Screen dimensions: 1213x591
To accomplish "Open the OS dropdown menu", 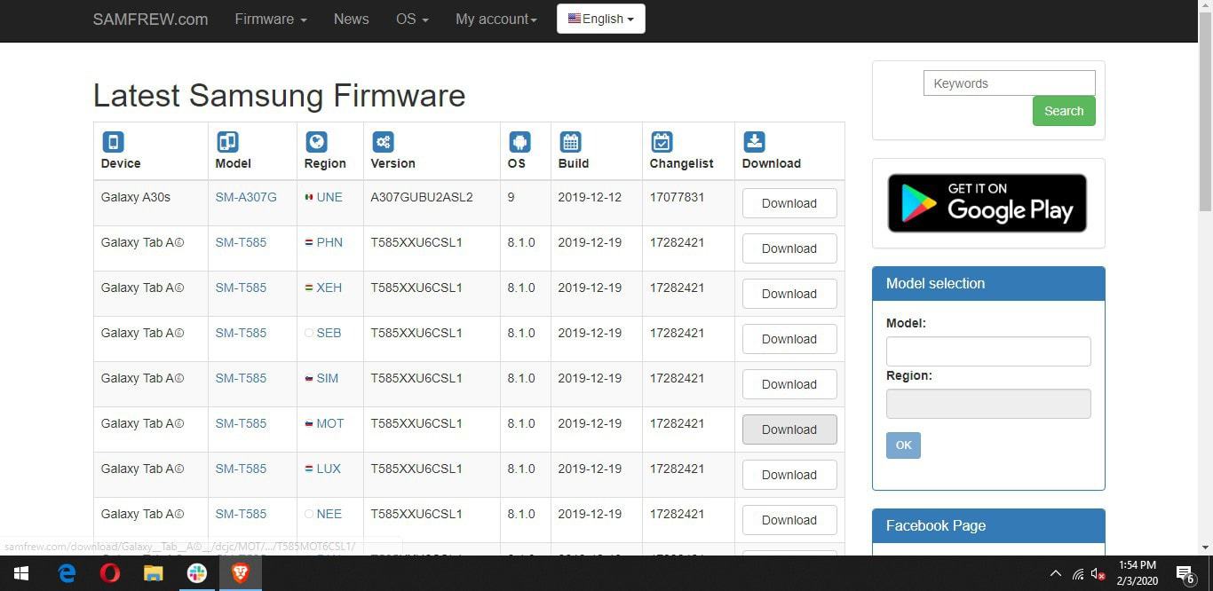I will [x=412, y=19].
